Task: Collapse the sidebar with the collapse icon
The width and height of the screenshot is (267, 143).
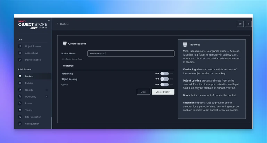Action: tap(49, 20)
